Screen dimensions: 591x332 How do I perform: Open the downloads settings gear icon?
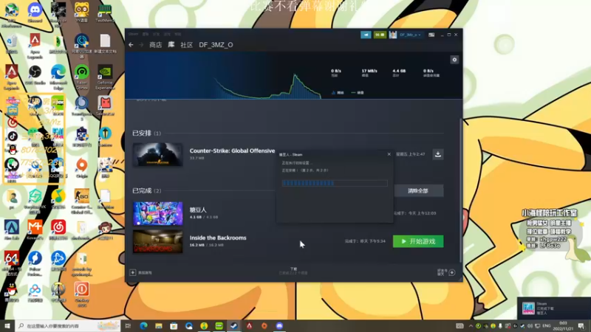(454, 60)
